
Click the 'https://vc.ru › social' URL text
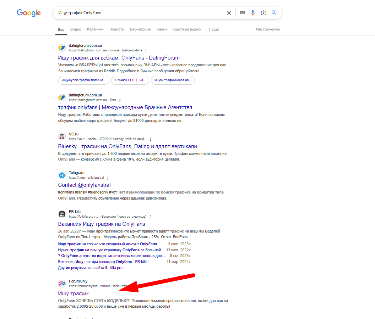[108, 139]
